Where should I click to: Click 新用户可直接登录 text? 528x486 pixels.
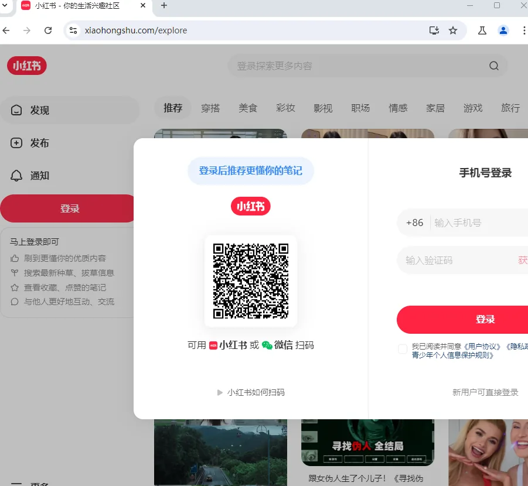coord(485,392)
